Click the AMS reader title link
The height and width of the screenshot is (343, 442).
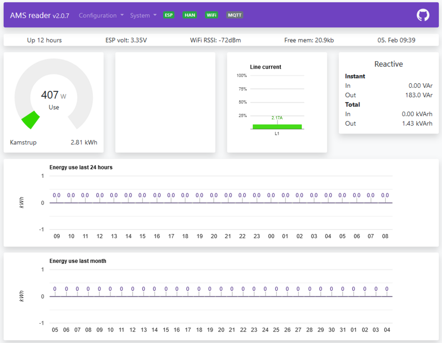click(x=39, y=16)
